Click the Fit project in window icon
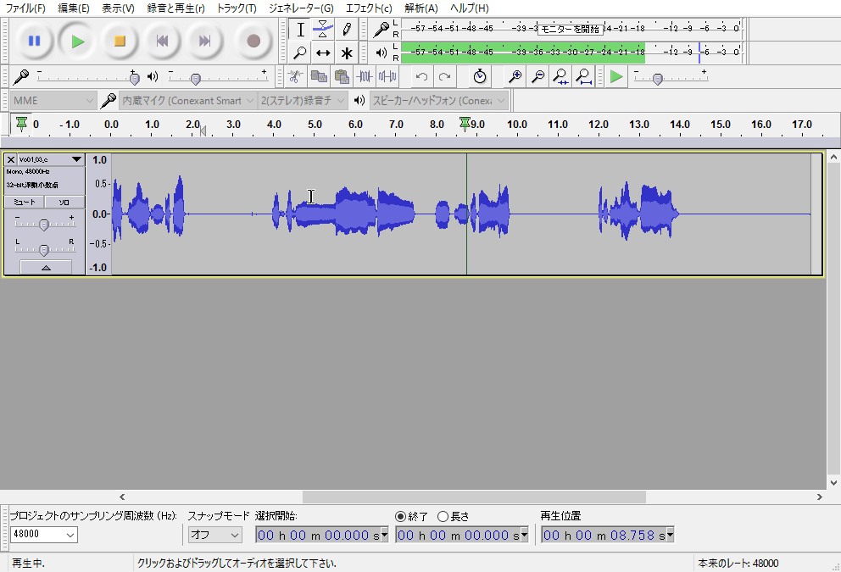The image size is (841, 572). coord(585,77)
